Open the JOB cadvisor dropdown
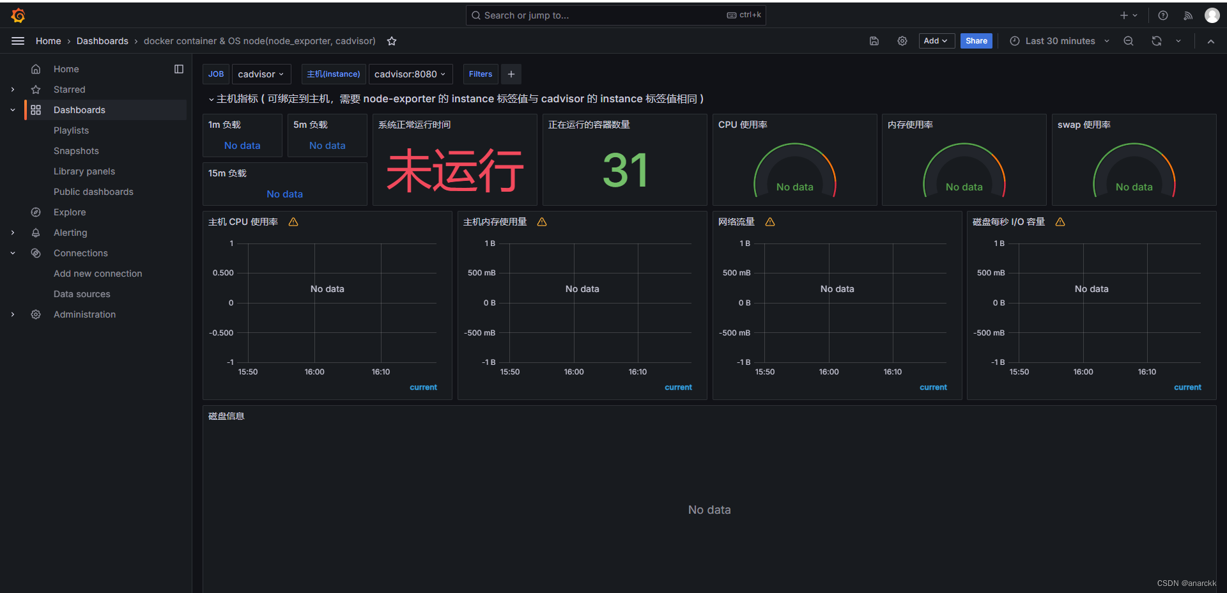 pyautogui.click(x=261, y=74)
